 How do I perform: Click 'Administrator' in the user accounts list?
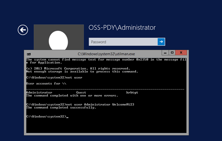point(39,92)
